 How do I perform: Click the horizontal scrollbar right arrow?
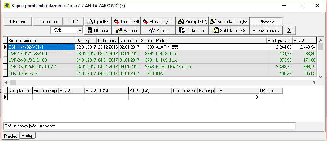click(x=314, y=83)
